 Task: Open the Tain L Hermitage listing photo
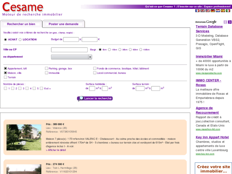coord(24,169)
